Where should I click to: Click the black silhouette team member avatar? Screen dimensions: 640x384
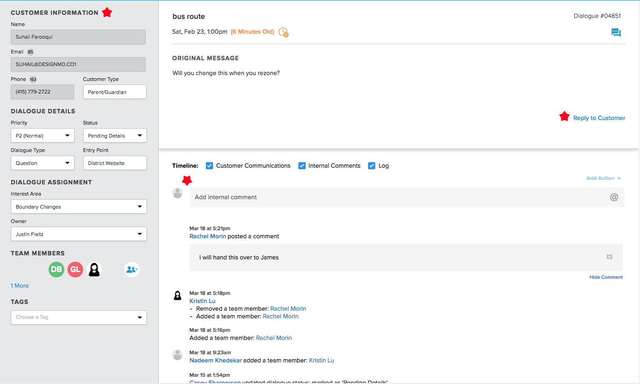coord(94,269)
